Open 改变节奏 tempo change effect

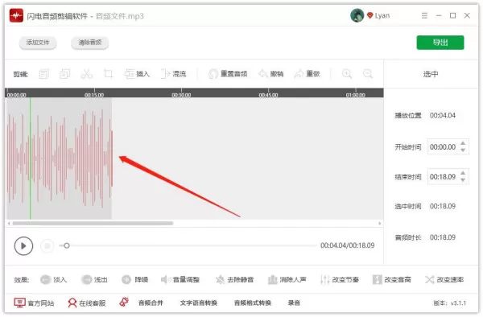click(x=340, y=279)
